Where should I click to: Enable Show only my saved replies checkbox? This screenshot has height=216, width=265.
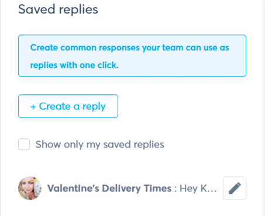(24, 144)
